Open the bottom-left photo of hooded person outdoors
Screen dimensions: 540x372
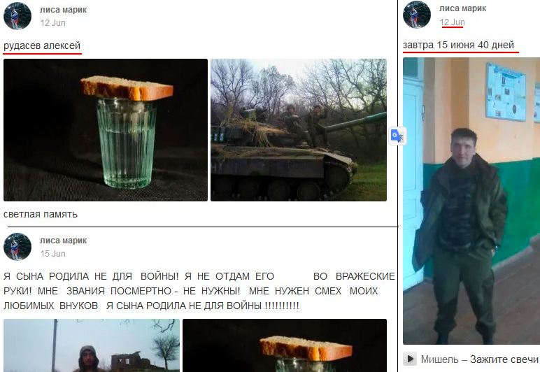point(92,345)
